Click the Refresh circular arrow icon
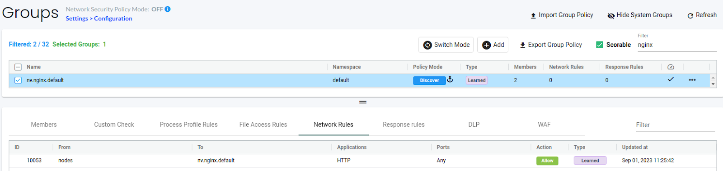This screenshot has width=723, height=171. [x=690, y=16]
